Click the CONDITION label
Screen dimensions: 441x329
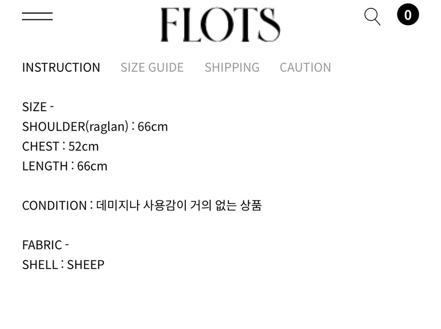[54, 206]
